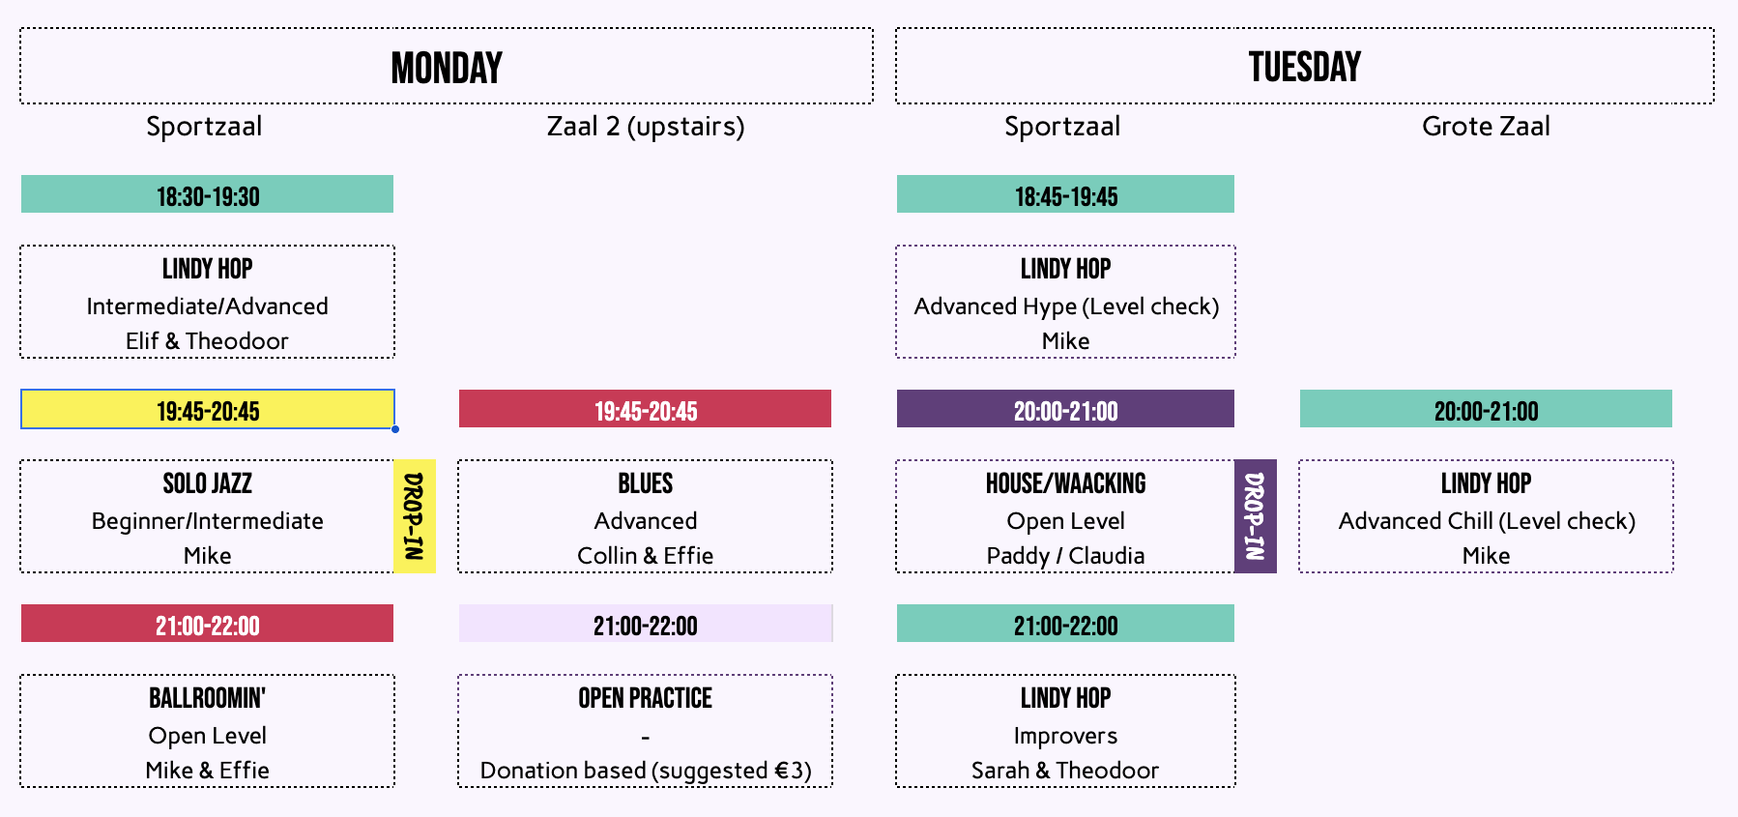
Task: Select the Grote Zaal column label
Action: (x=1486, y=127)
